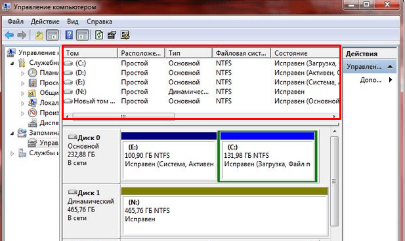This screenshot has height=241, width=405.
Task: Sort by the Расположение column header
Action: click(141, 53)
